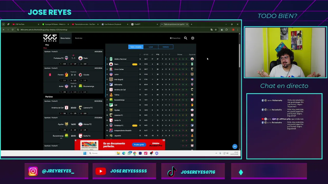Screen dimensions: 328x184
Task: Click the Inter Bogotá crest in standings
Action: [x=111, y=79]
